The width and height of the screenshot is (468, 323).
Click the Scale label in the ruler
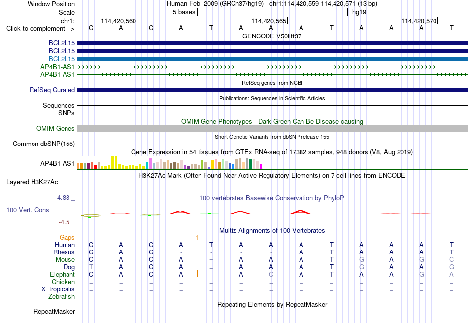point(67,12)
